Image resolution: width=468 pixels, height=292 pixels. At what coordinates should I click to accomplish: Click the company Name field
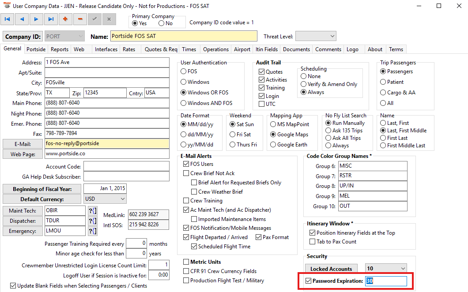(184, 36)
